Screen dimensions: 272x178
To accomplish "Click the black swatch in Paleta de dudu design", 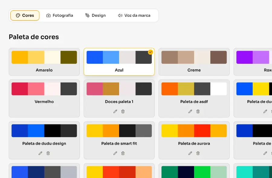I will click(x=52, y=131).
